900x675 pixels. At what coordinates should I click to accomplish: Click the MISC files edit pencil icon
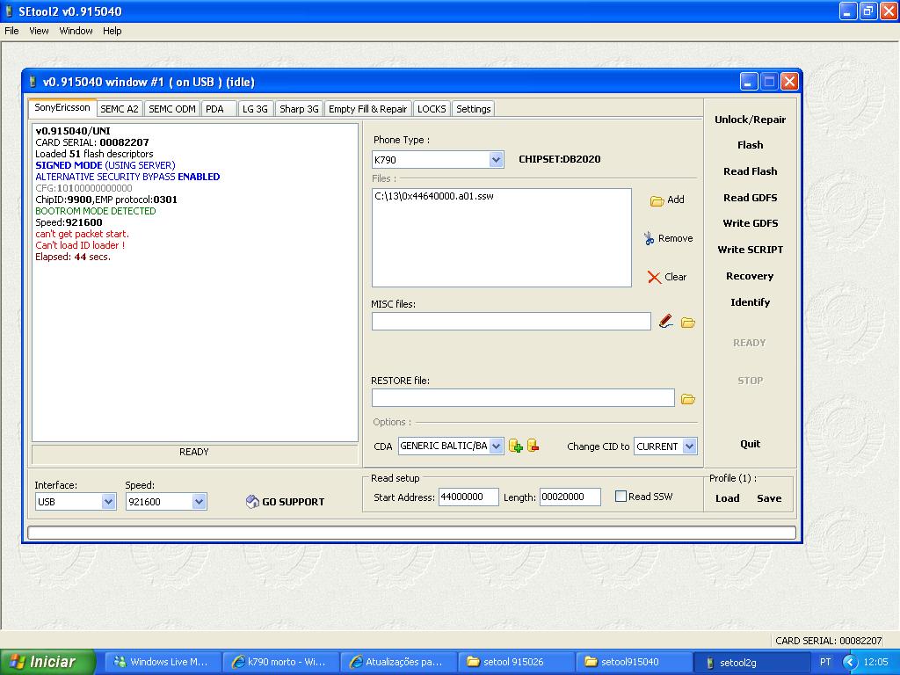coord(666,322)
